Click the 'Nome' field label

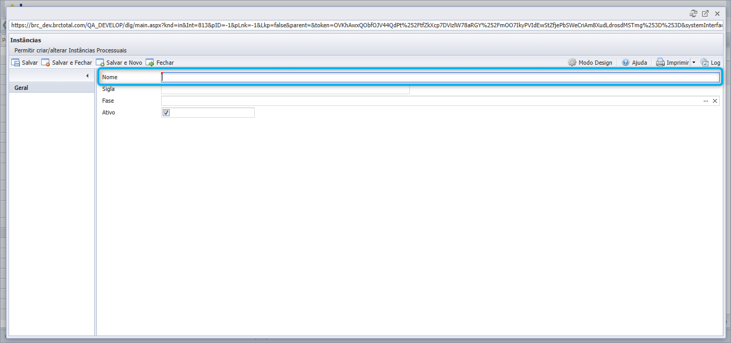[110, 77]
